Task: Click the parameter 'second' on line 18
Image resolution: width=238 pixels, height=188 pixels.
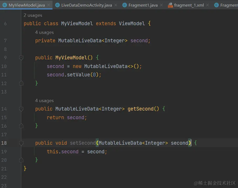Action: pyautogui.click(x=179, y=143)
